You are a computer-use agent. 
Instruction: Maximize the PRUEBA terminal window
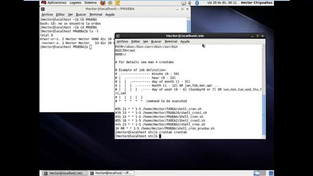click(182, 9)
